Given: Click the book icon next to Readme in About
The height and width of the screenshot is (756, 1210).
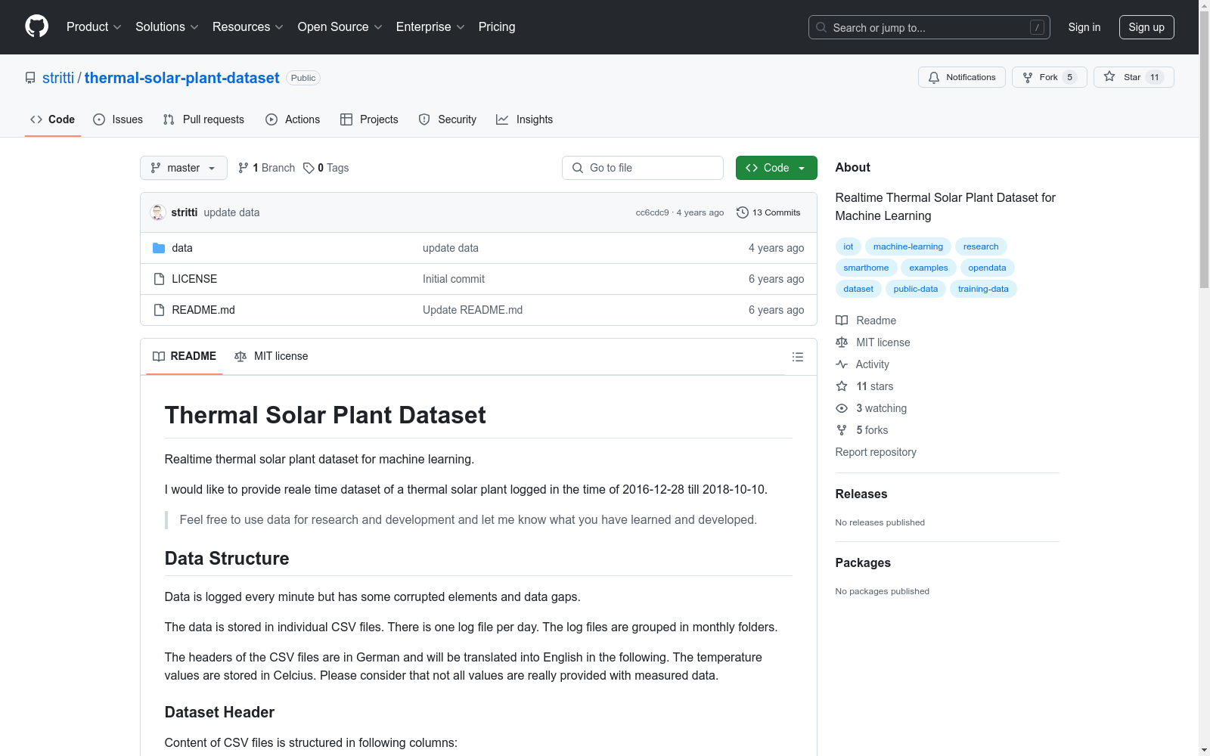Looking at the screenshot, I should click(842, 321).
